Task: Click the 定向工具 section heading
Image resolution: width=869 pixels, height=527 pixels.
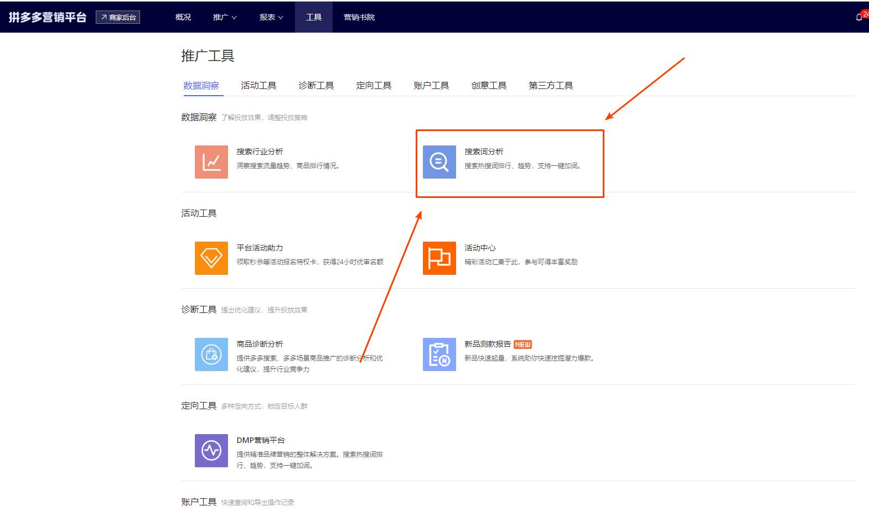Action: [x=199, y=406]
